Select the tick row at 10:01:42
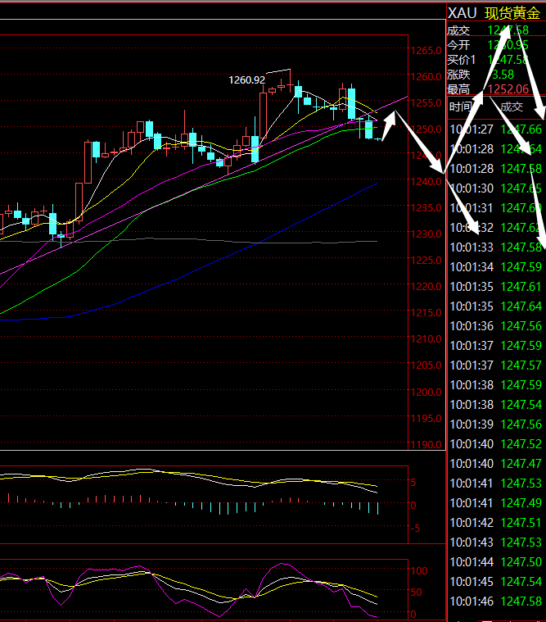546x622 pixels. (x=496, y=523)
